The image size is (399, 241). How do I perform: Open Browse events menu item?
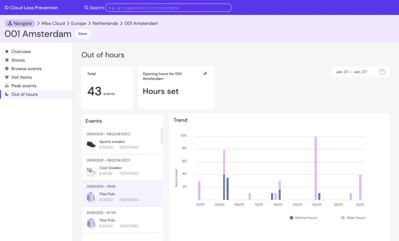(26, 69)
